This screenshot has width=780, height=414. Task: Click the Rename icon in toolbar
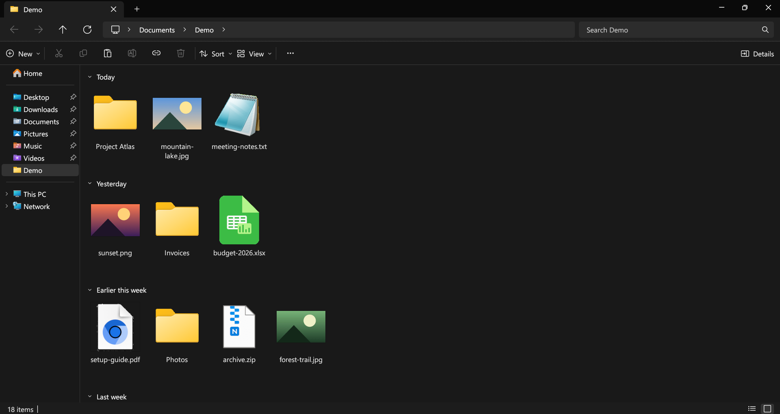132,54
